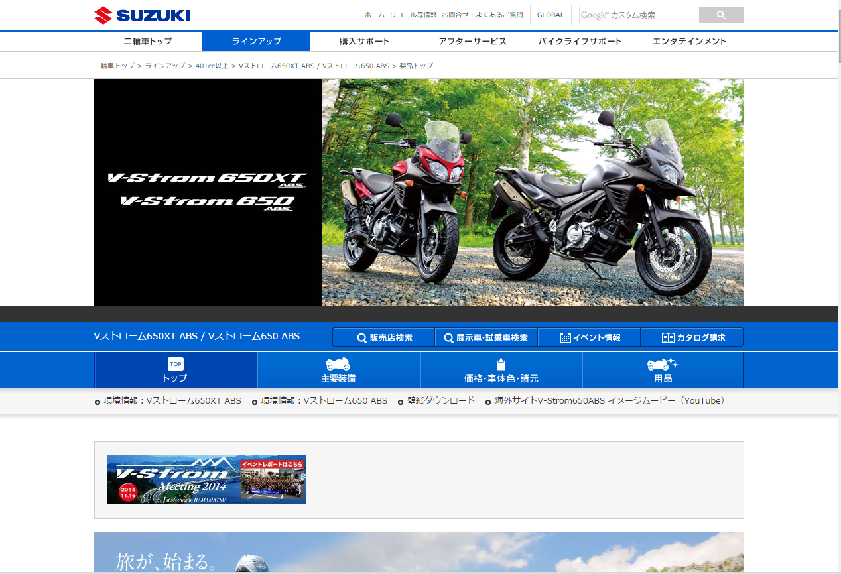
Task: Click the calendar icon beside イベント情報
Action: tap(565, 338)
